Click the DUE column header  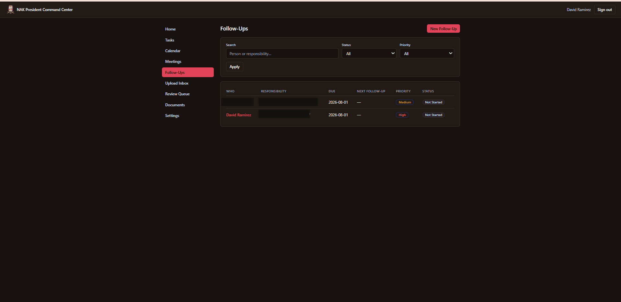(332, 91)
